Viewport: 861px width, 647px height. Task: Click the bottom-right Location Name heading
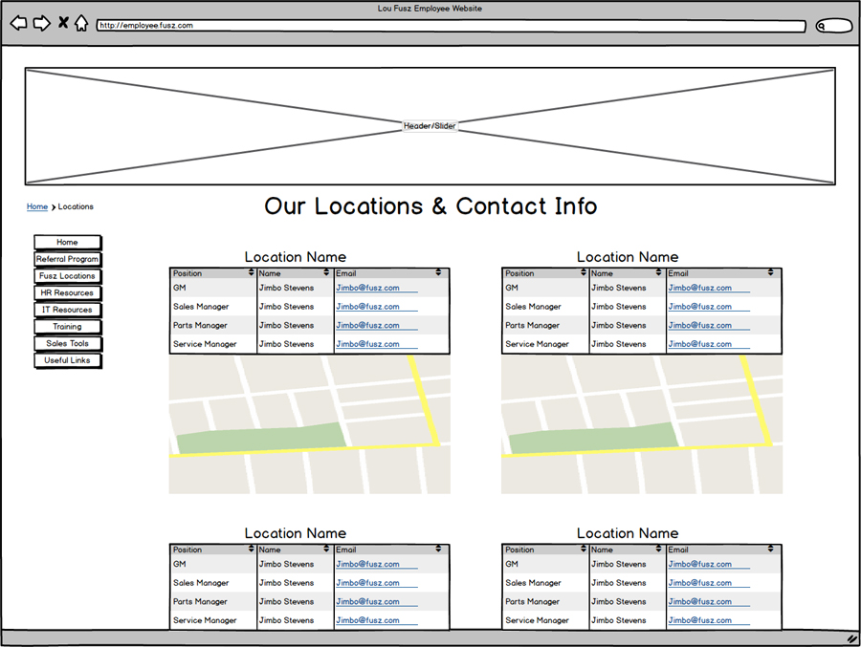click(x=628, y=533)
